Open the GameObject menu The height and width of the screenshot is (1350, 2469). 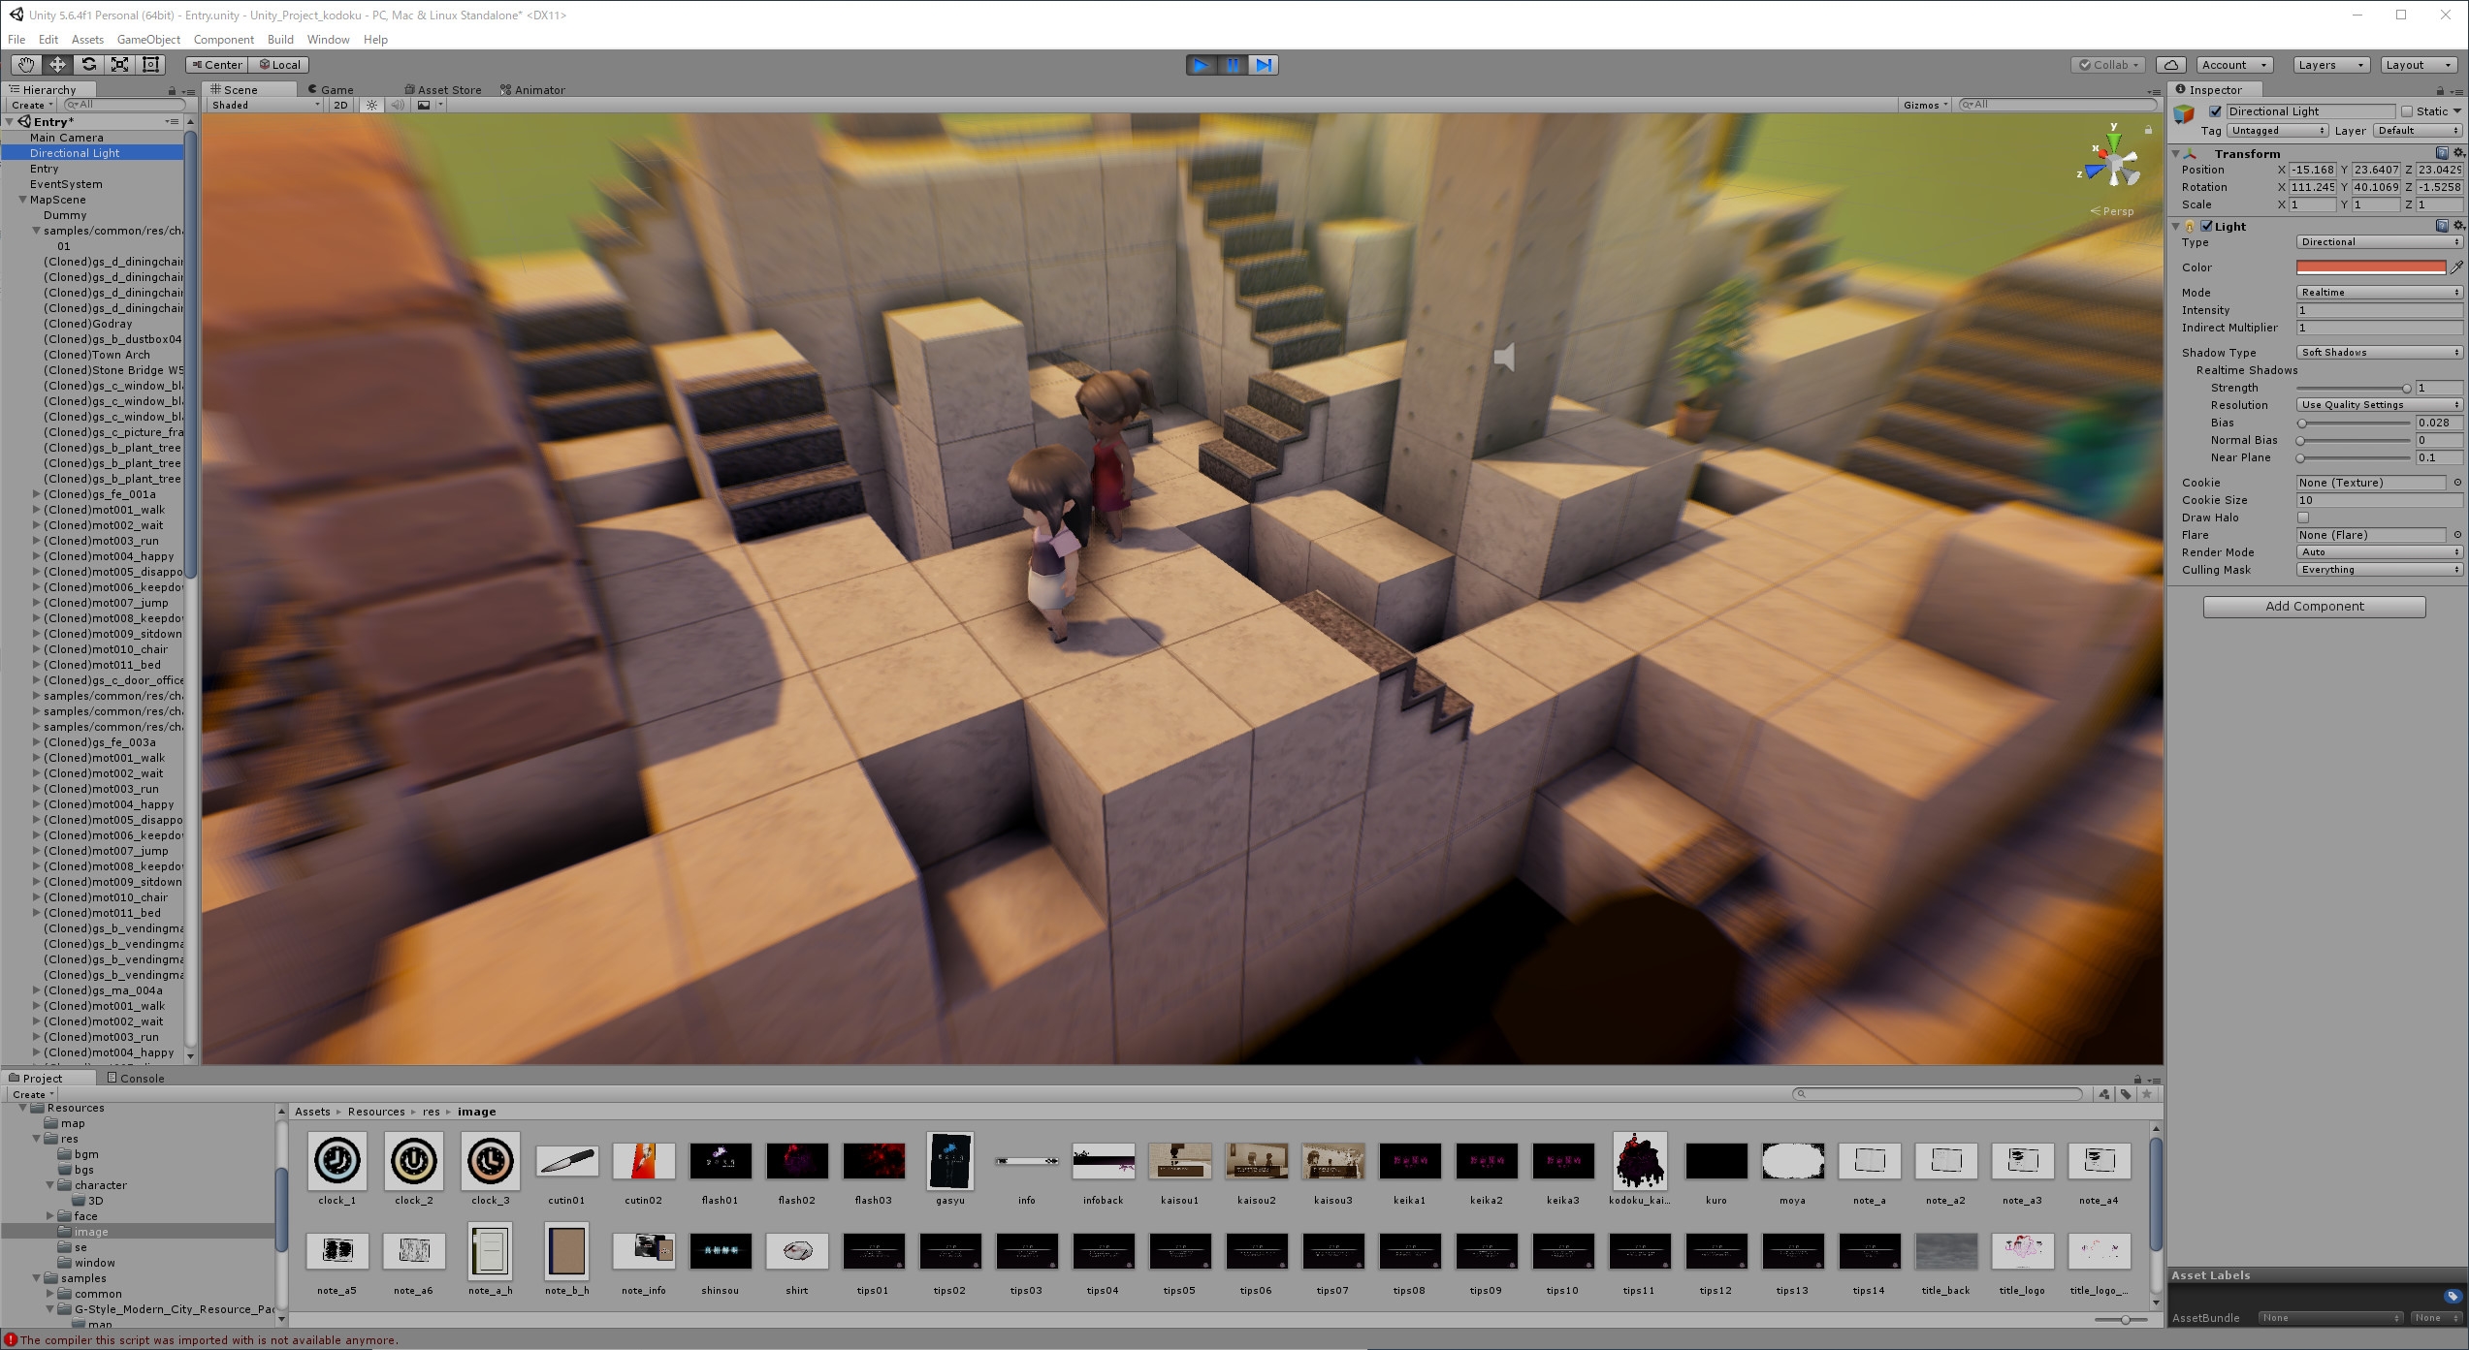[148, 40]
